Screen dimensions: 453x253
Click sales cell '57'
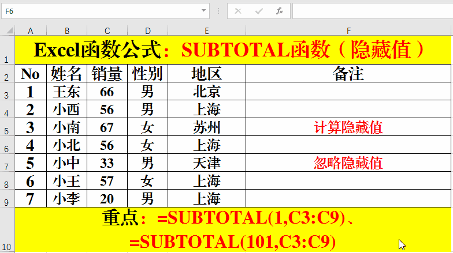point(107,180)
